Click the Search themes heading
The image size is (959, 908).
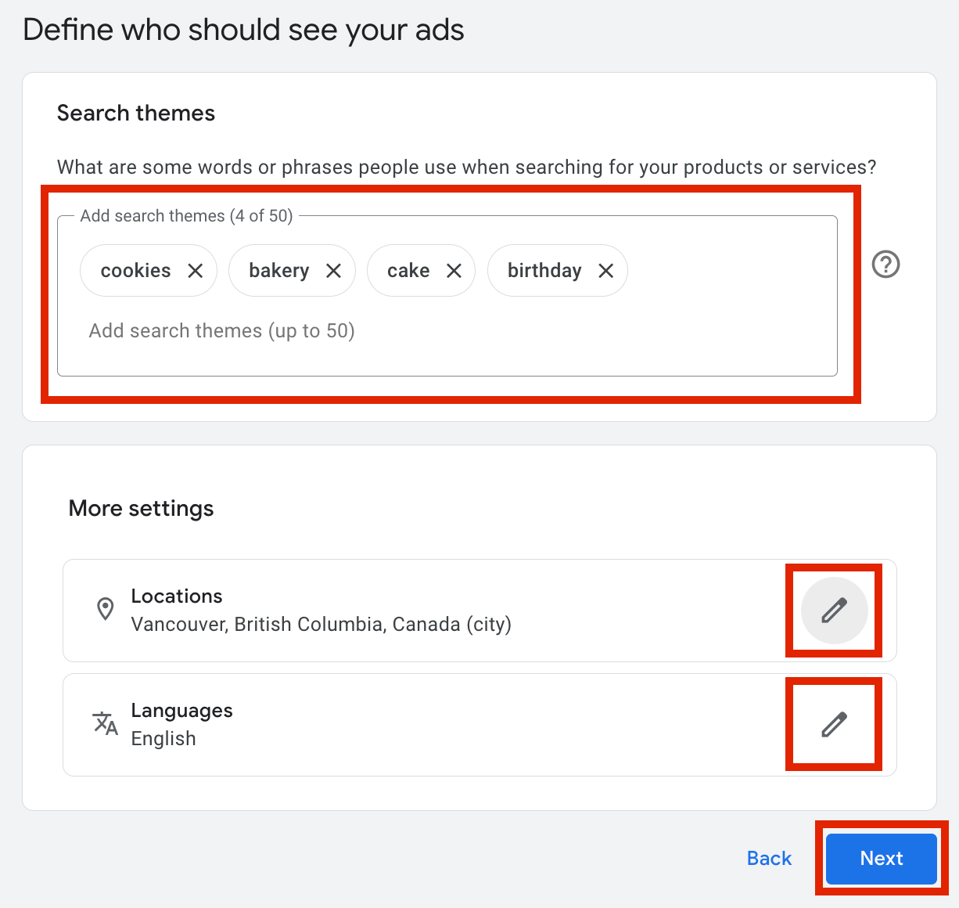(136, 113)
